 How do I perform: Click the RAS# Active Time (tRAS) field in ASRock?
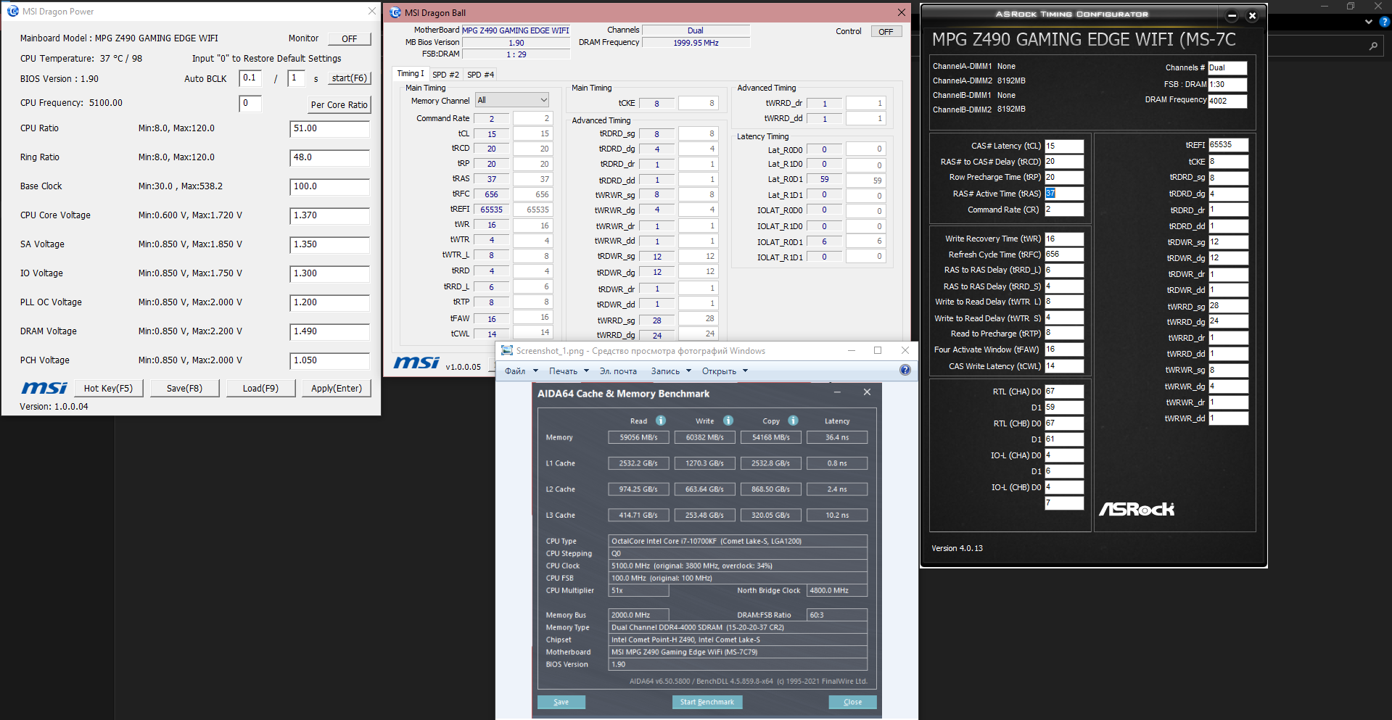click(x=1064, y=194)
